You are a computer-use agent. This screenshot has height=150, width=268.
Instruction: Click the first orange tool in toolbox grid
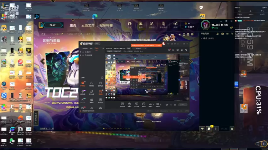pos(83,84)
